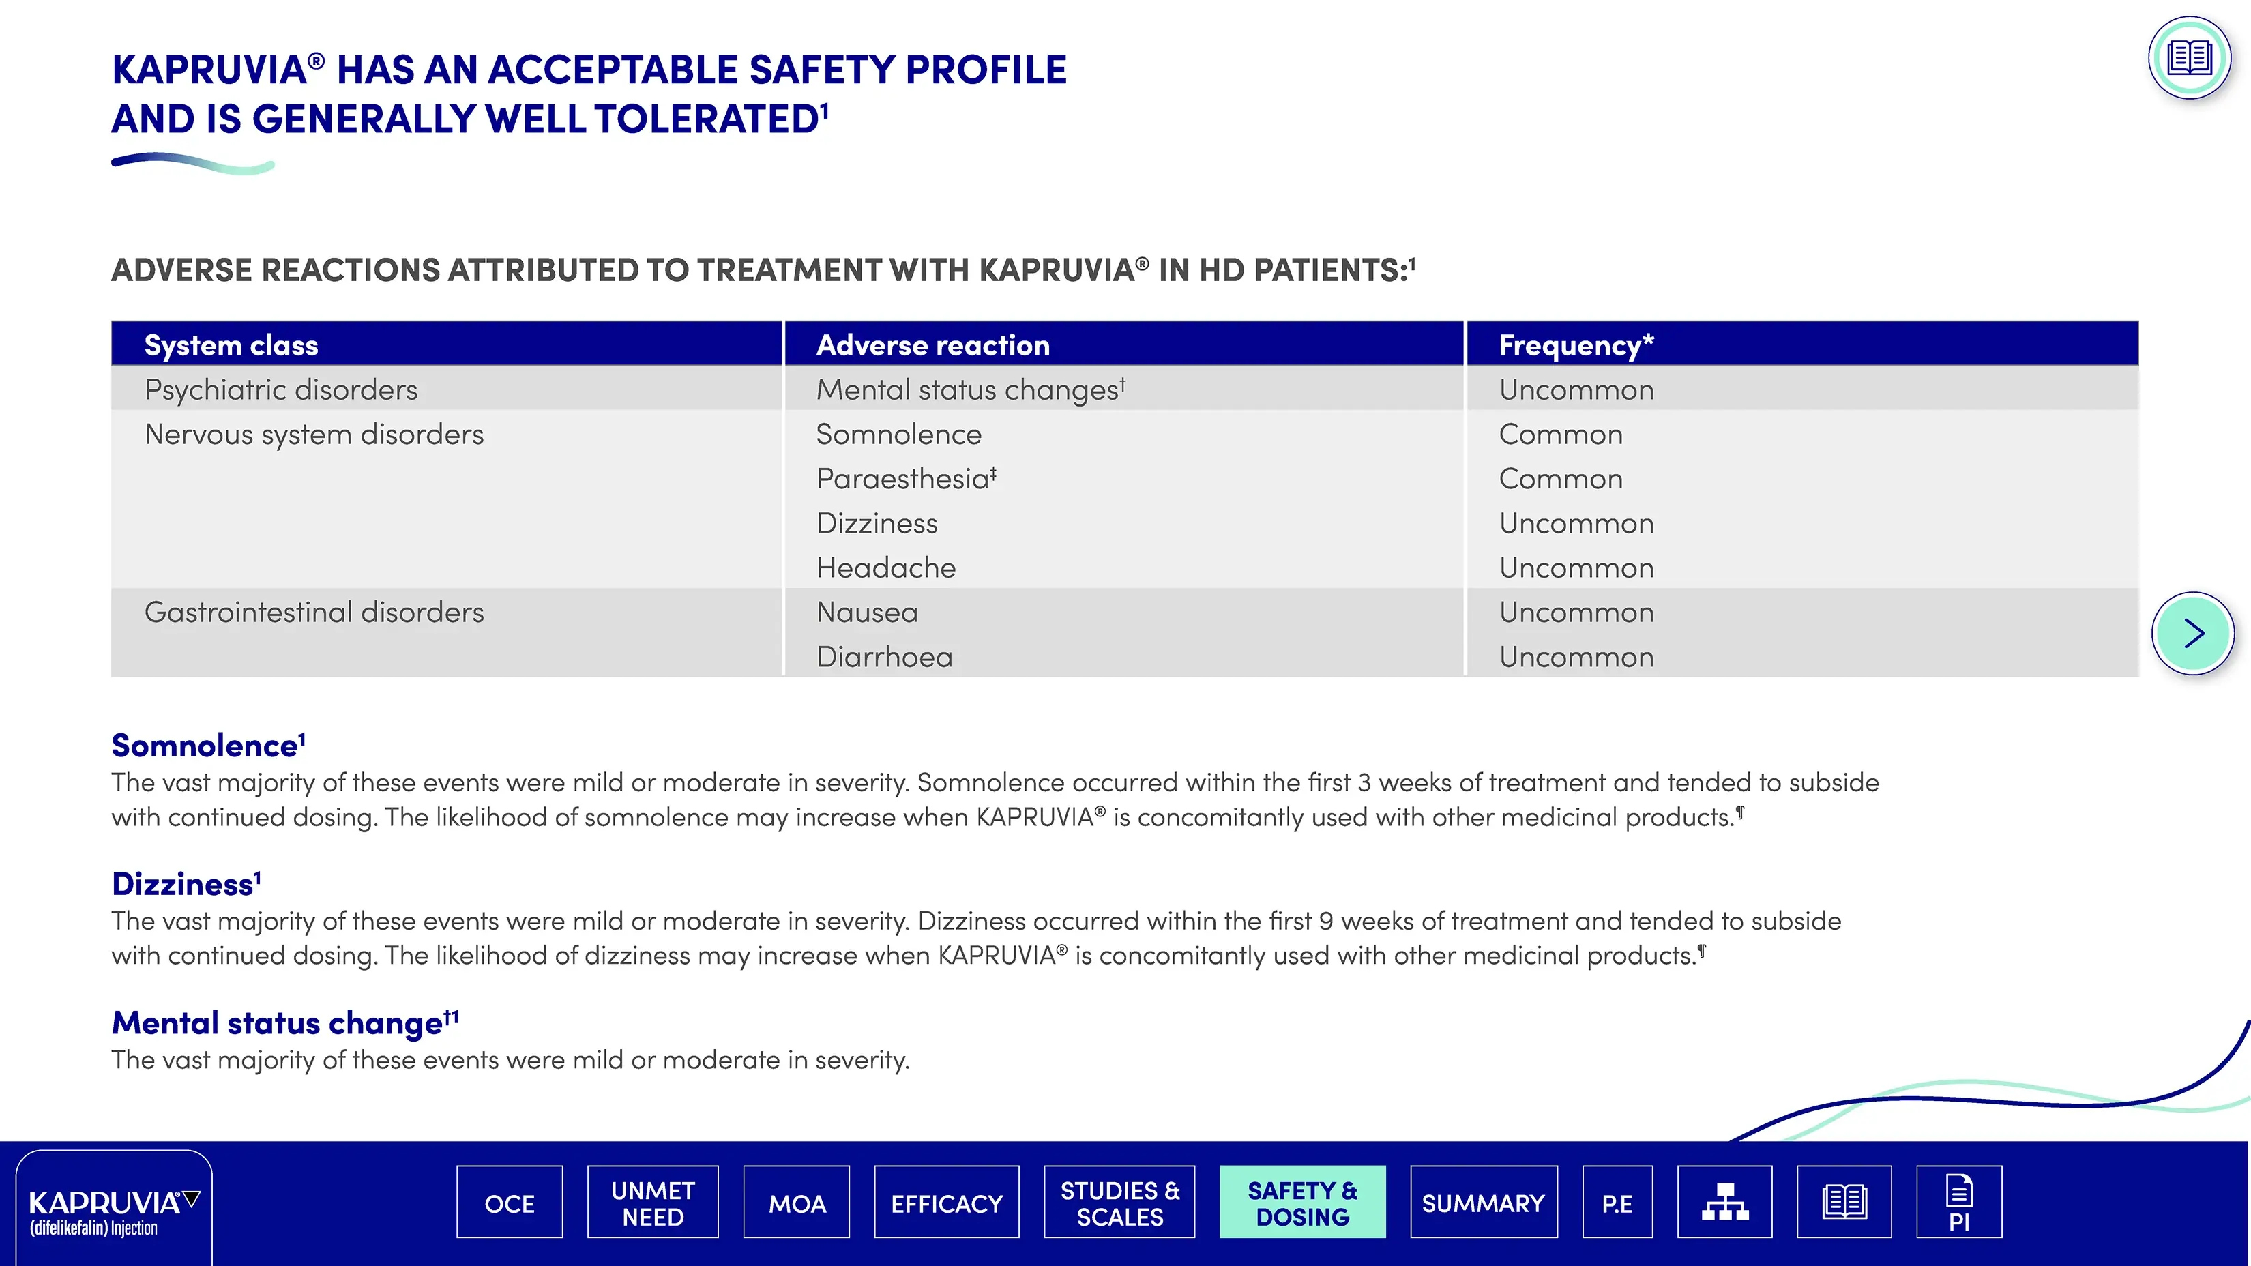The width and height of the screenshot is (2251, 1266).
Task: Open the sitemap icon in navigation bar
Action: (1724, 1202)
